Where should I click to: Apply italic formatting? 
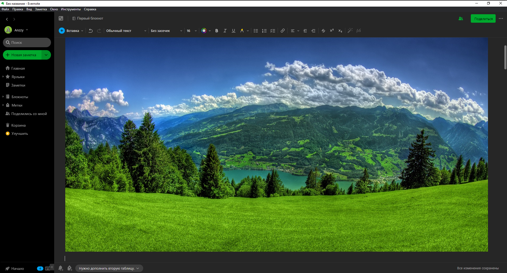225,31
